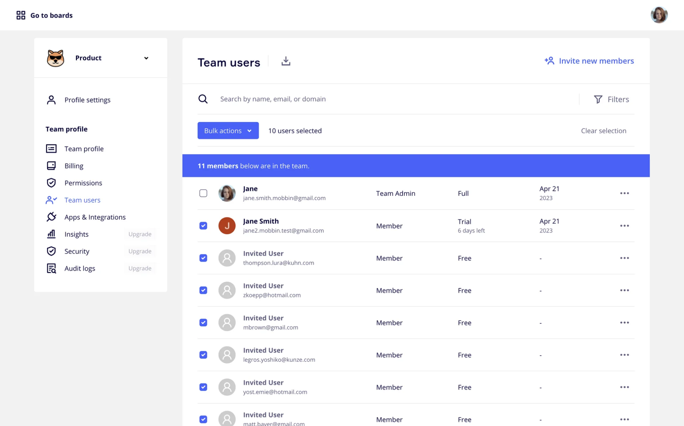
Task: Click Jane's profile photo in the list
Action: pos(227,193)
